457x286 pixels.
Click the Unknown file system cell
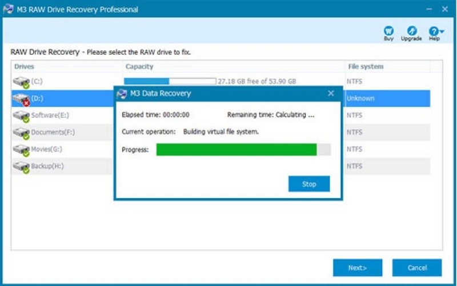360,99
